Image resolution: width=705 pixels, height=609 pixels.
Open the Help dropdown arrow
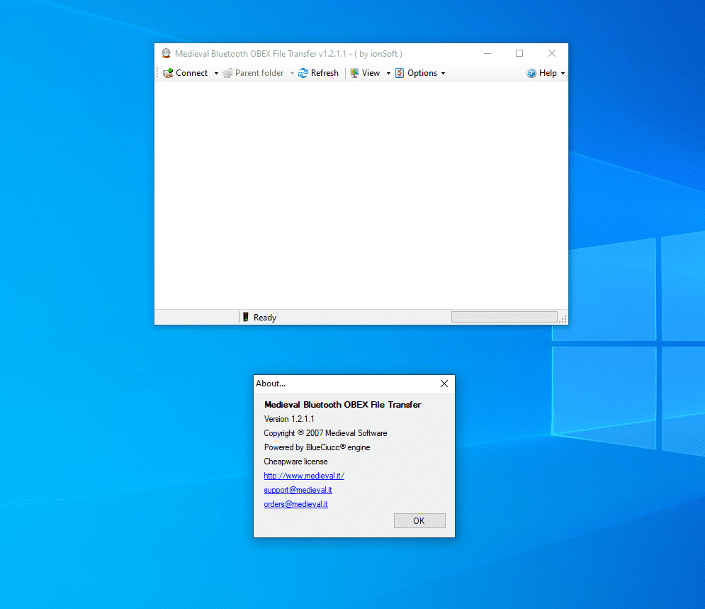[563, 74]
